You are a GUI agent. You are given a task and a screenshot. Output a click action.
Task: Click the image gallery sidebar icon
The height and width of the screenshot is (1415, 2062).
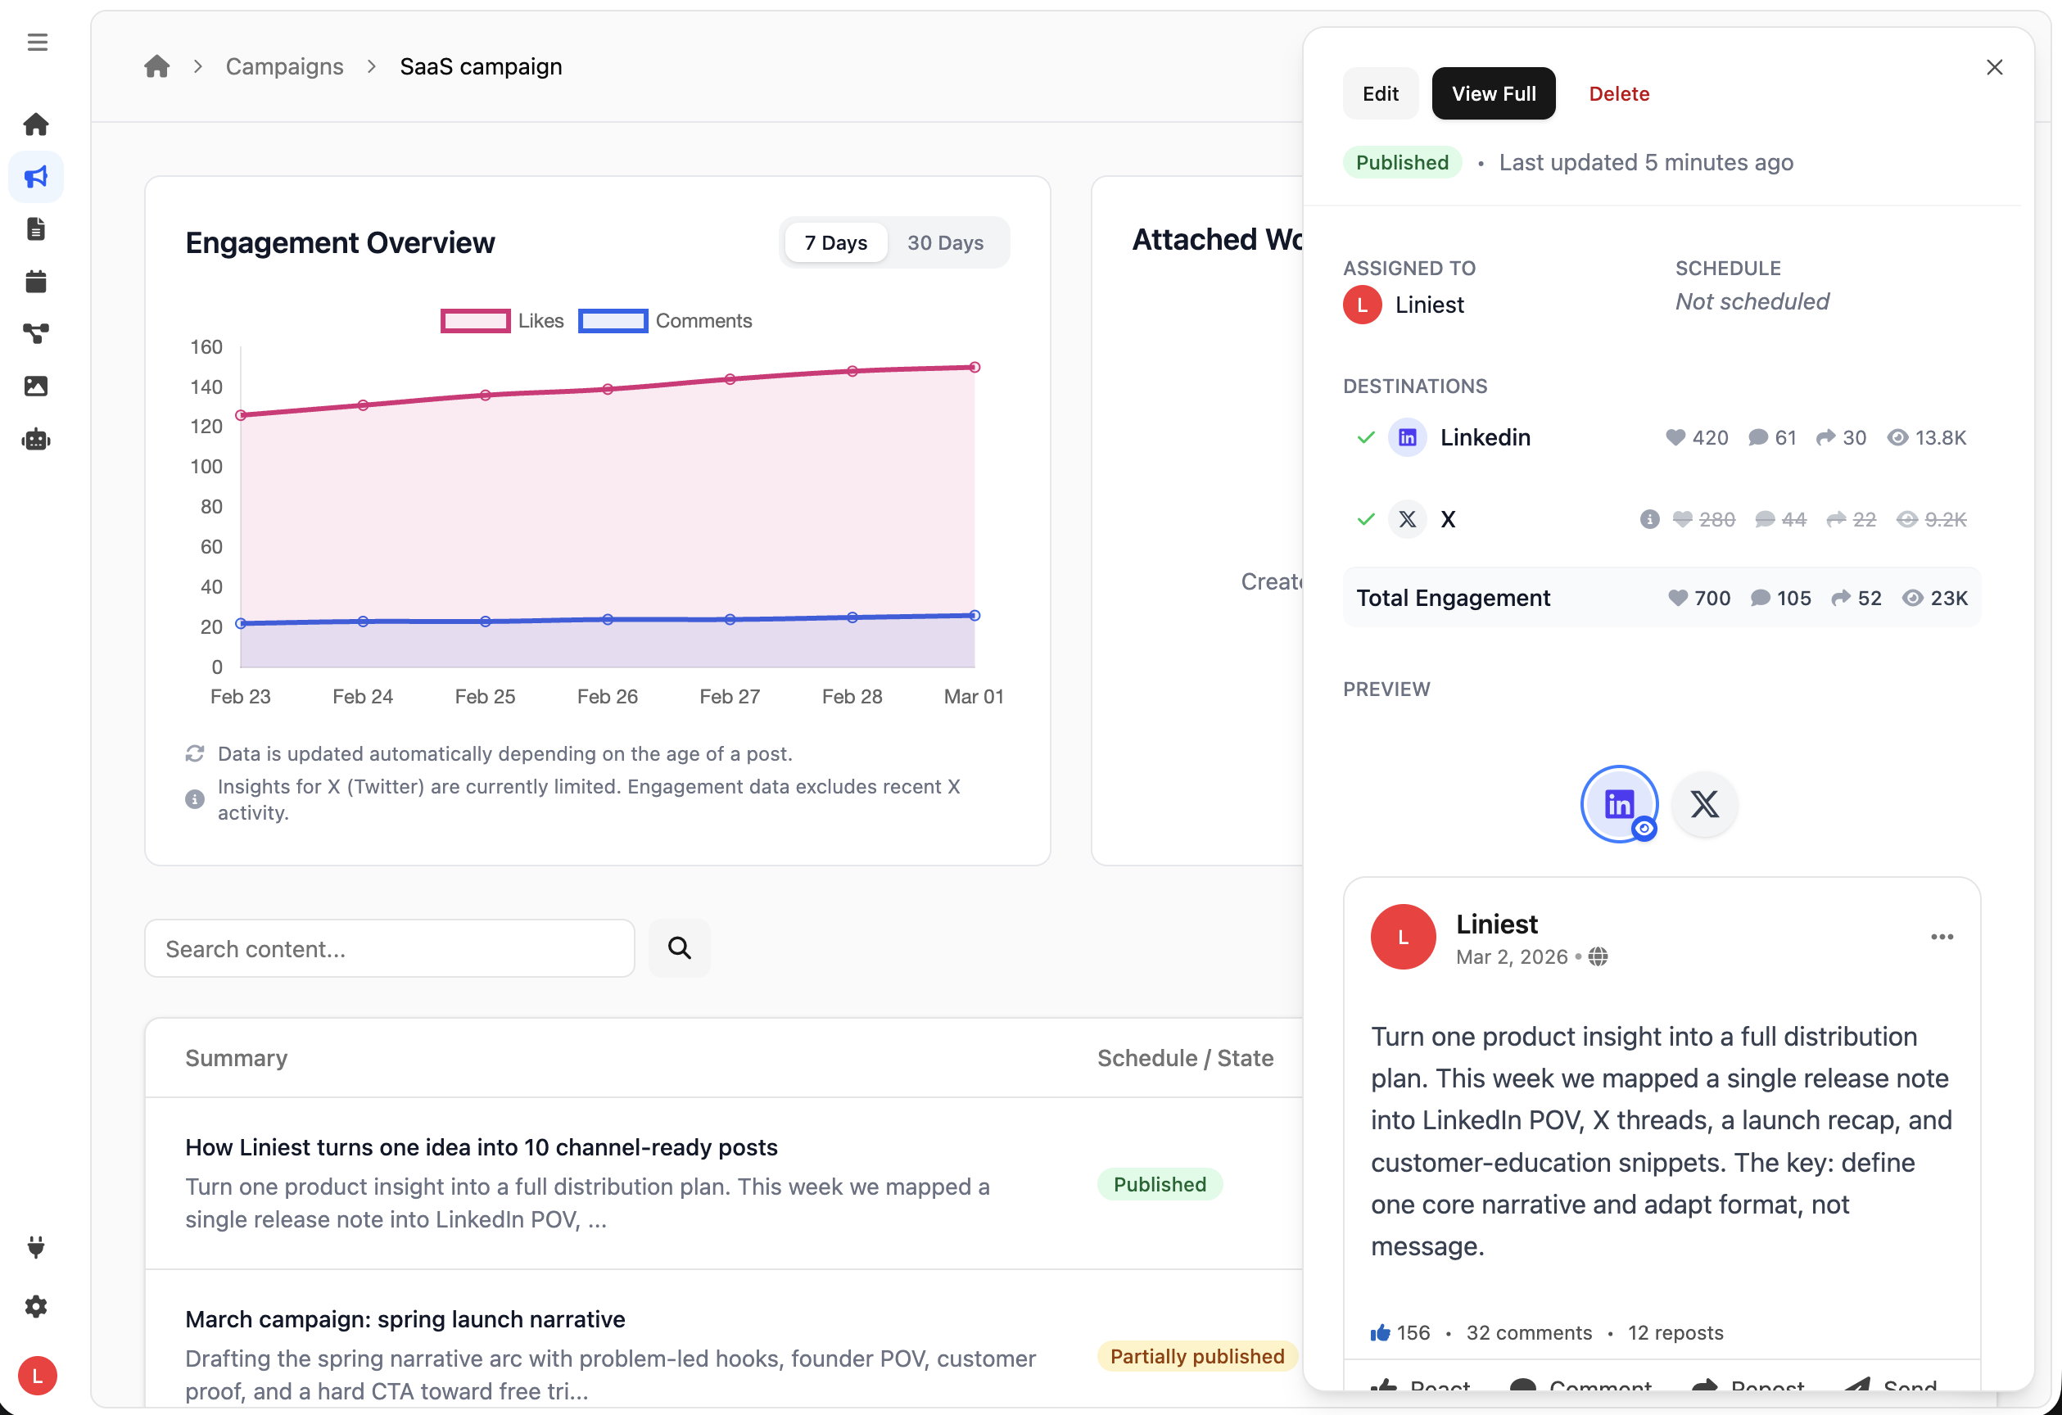(36, 386)
